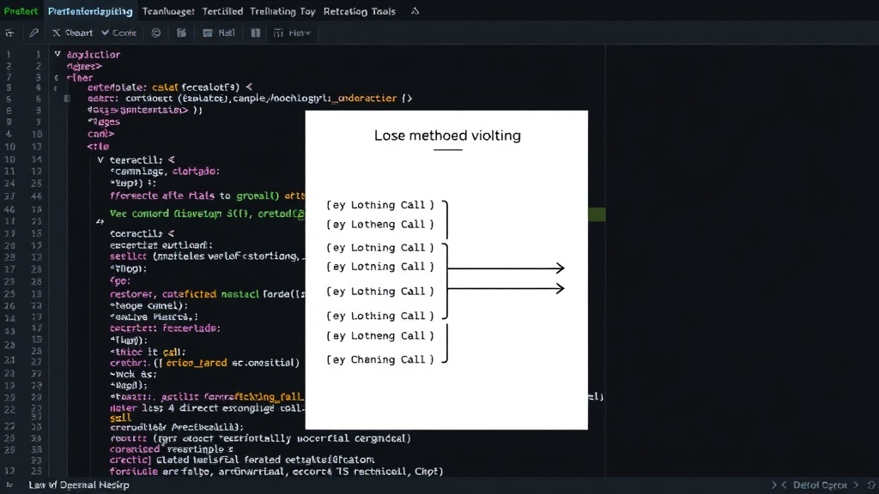This screenshot has height=494, width=879.
Task: Toggle the gutter marker on code line 6
Action: tap(67, 99)
